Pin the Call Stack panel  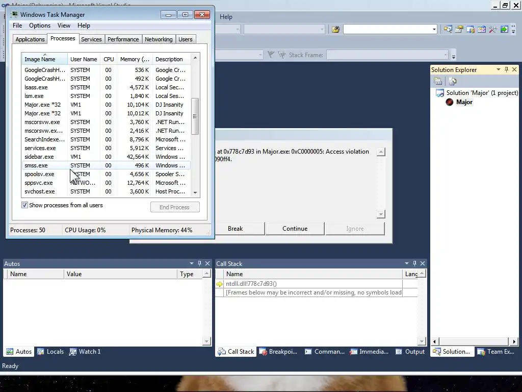[414, 263]
